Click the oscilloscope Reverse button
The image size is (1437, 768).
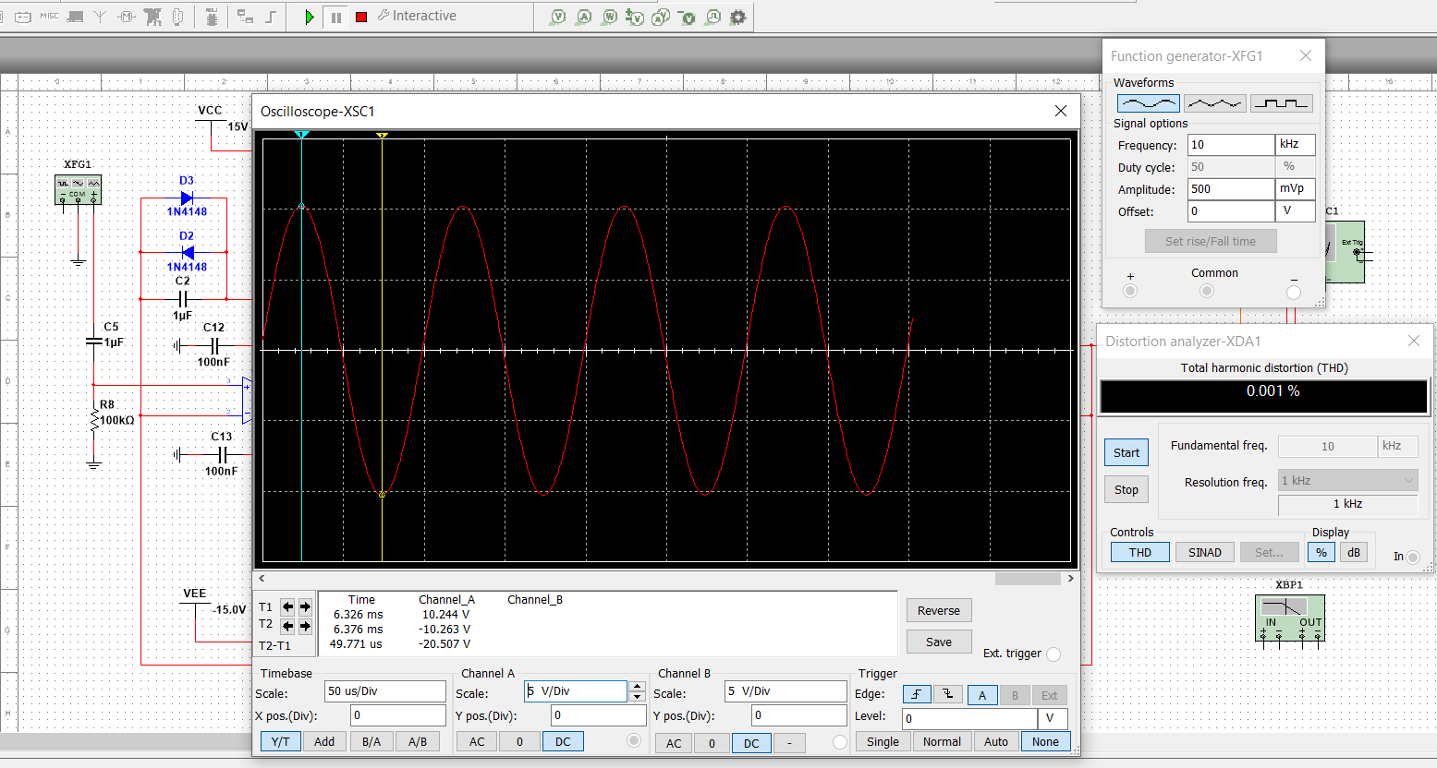point(939,610)
